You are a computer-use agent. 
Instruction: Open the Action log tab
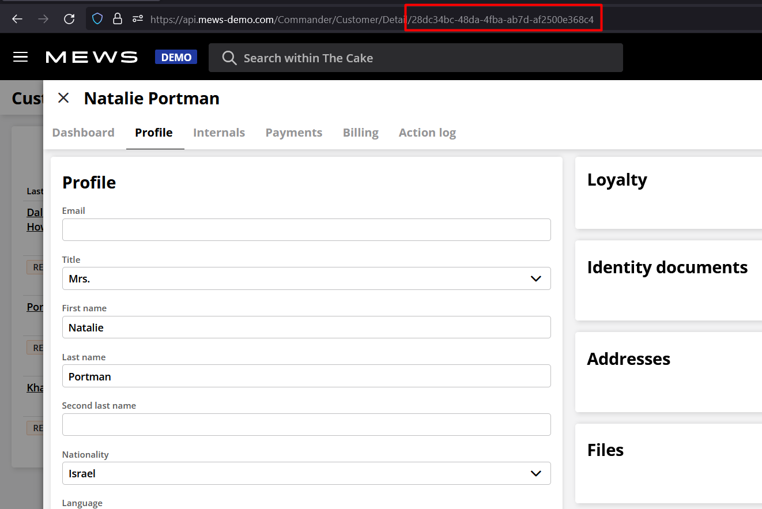click(x=427, y=133)
